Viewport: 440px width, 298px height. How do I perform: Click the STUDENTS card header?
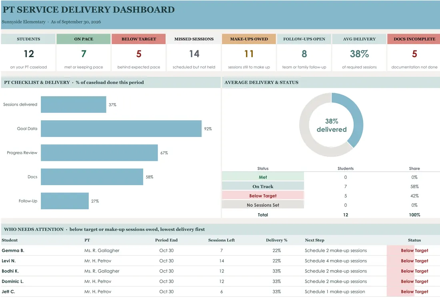click(x=28, y=39)
